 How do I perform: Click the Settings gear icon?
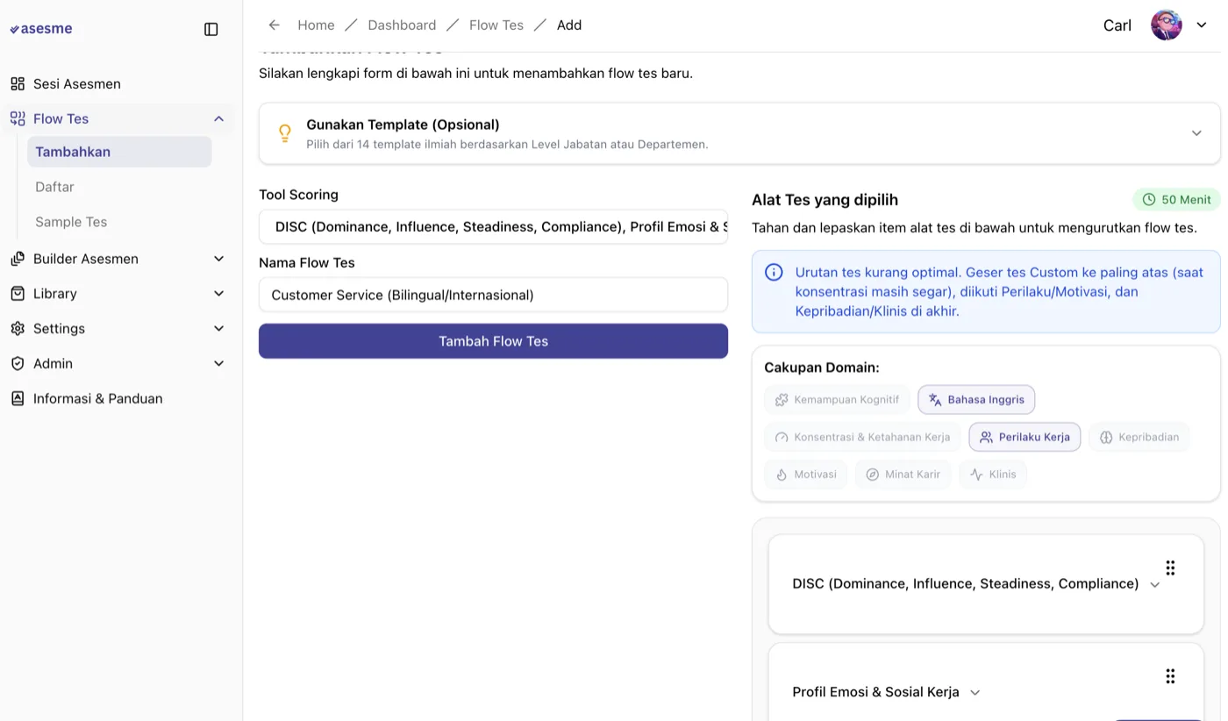18,329
